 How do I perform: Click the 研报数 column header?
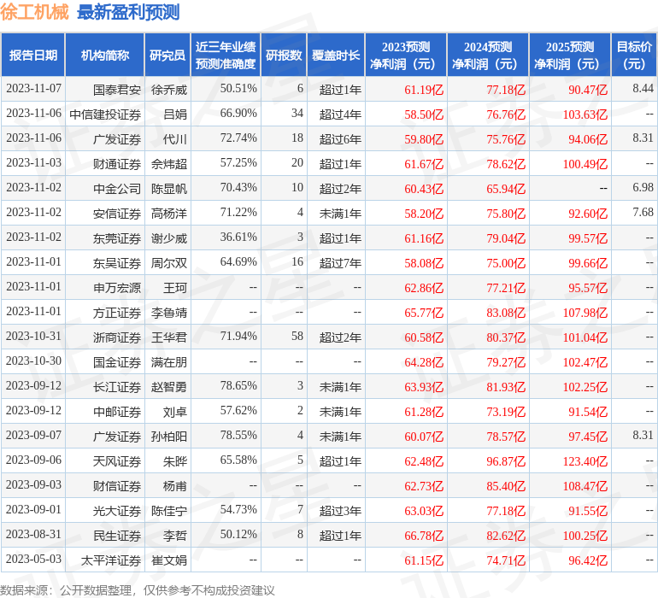[284, 55]
